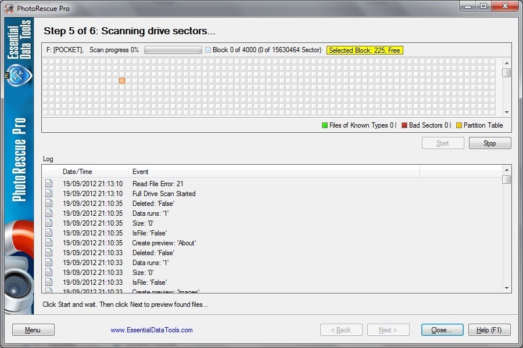
Task: Click 'Full Drive Scan Started' log text
Action: tap(164, 194)
